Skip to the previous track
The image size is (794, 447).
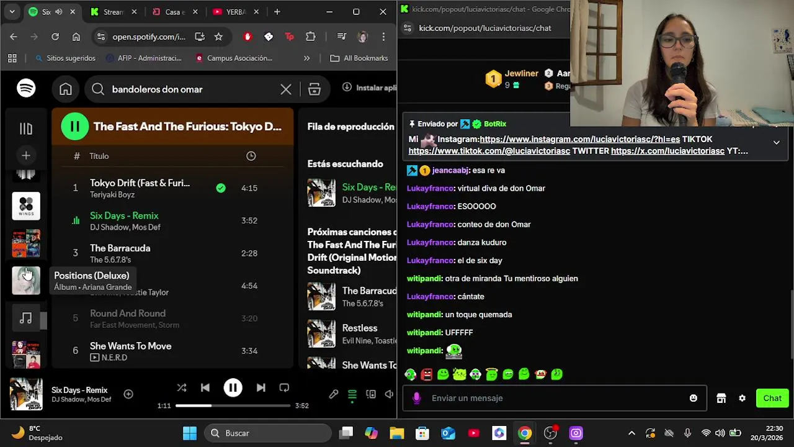[205, 387]
